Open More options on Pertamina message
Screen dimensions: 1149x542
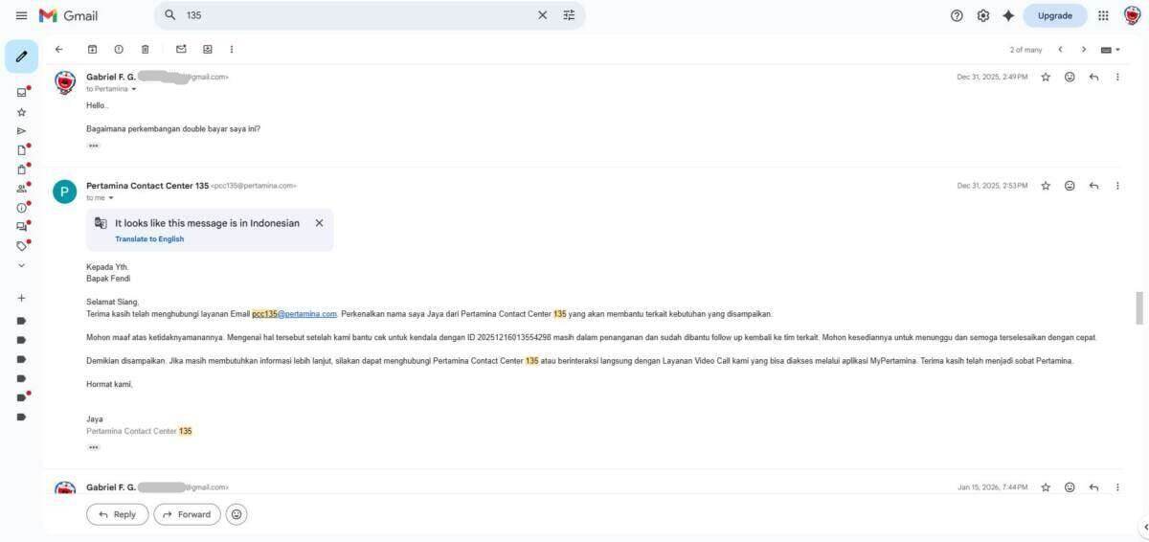click(1117, 186)
